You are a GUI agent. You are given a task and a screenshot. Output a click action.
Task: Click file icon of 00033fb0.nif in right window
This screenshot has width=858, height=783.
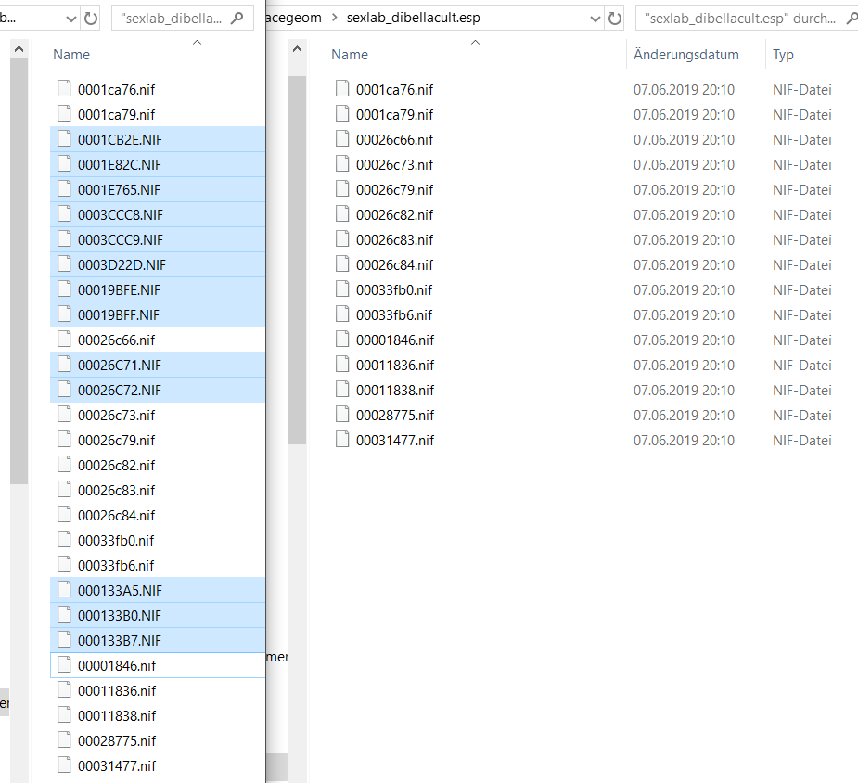point(342,289)
